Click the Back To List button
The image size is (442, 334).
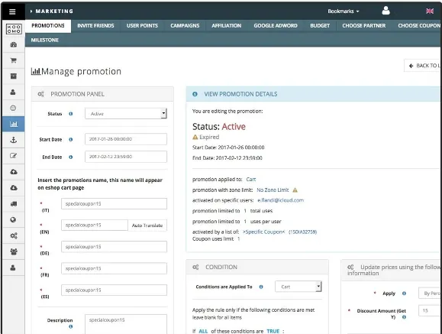(x=423, y=66)
